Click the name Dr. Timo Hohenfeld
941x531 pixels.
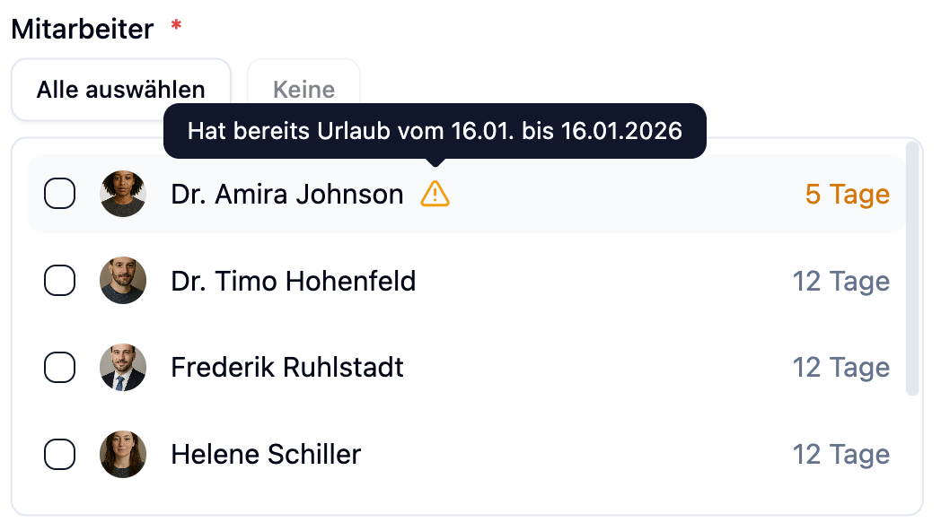(294, 282)
